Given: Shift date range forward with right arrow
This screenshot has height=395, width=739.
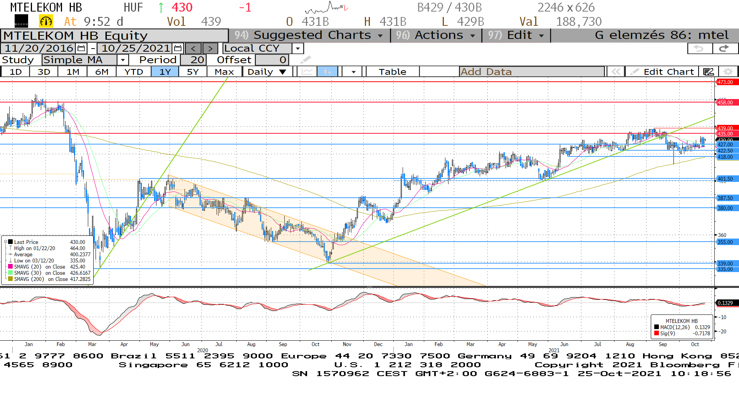Looking at the screenshot, I should point(210,48).
